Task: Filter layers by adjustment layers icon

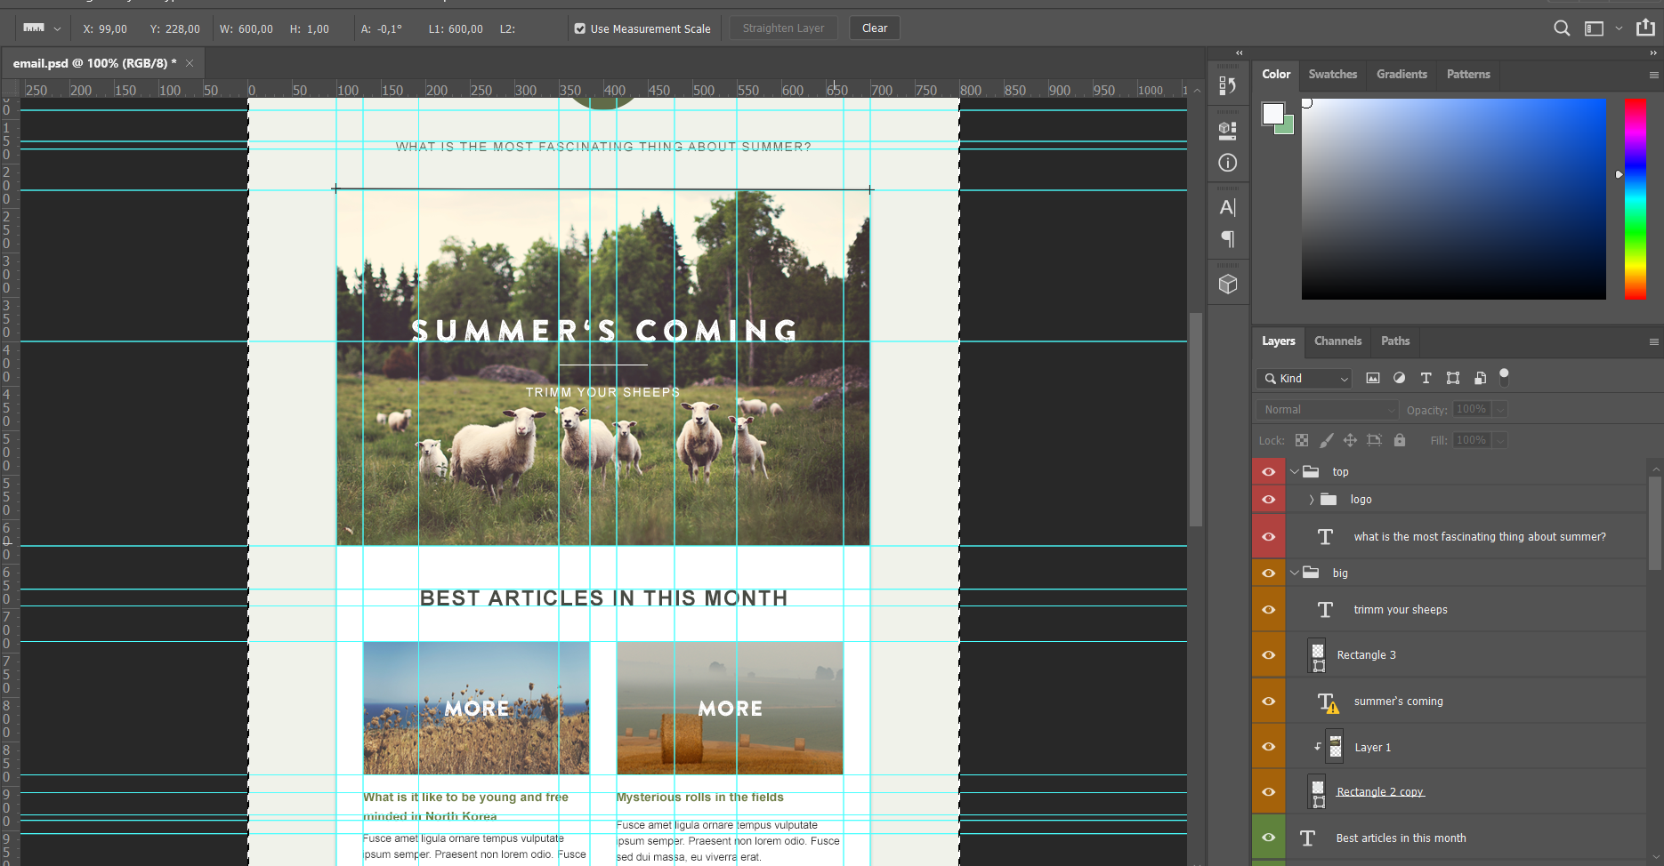Action: click(x=1399, y=378)
